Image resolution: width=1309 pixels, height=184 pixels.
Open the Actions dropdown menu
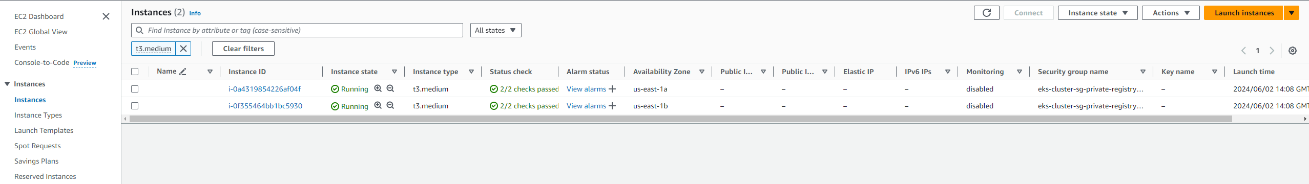(1171, 13)
